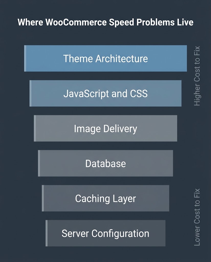Click the title 'Where WooCommerce Speed Problems Live'
The image size is (211, 262).
(x=105, y=22)
